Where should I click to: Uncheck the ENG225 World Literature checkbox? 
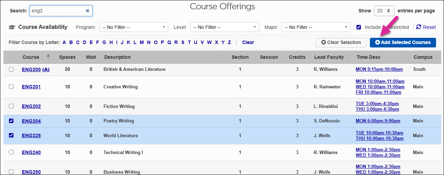[11, 135]
